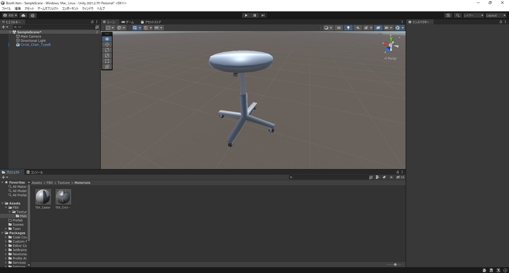The width and height of the screenshot is (509, 273).
Task: Open the undo history icon
Action: [448, 15]
